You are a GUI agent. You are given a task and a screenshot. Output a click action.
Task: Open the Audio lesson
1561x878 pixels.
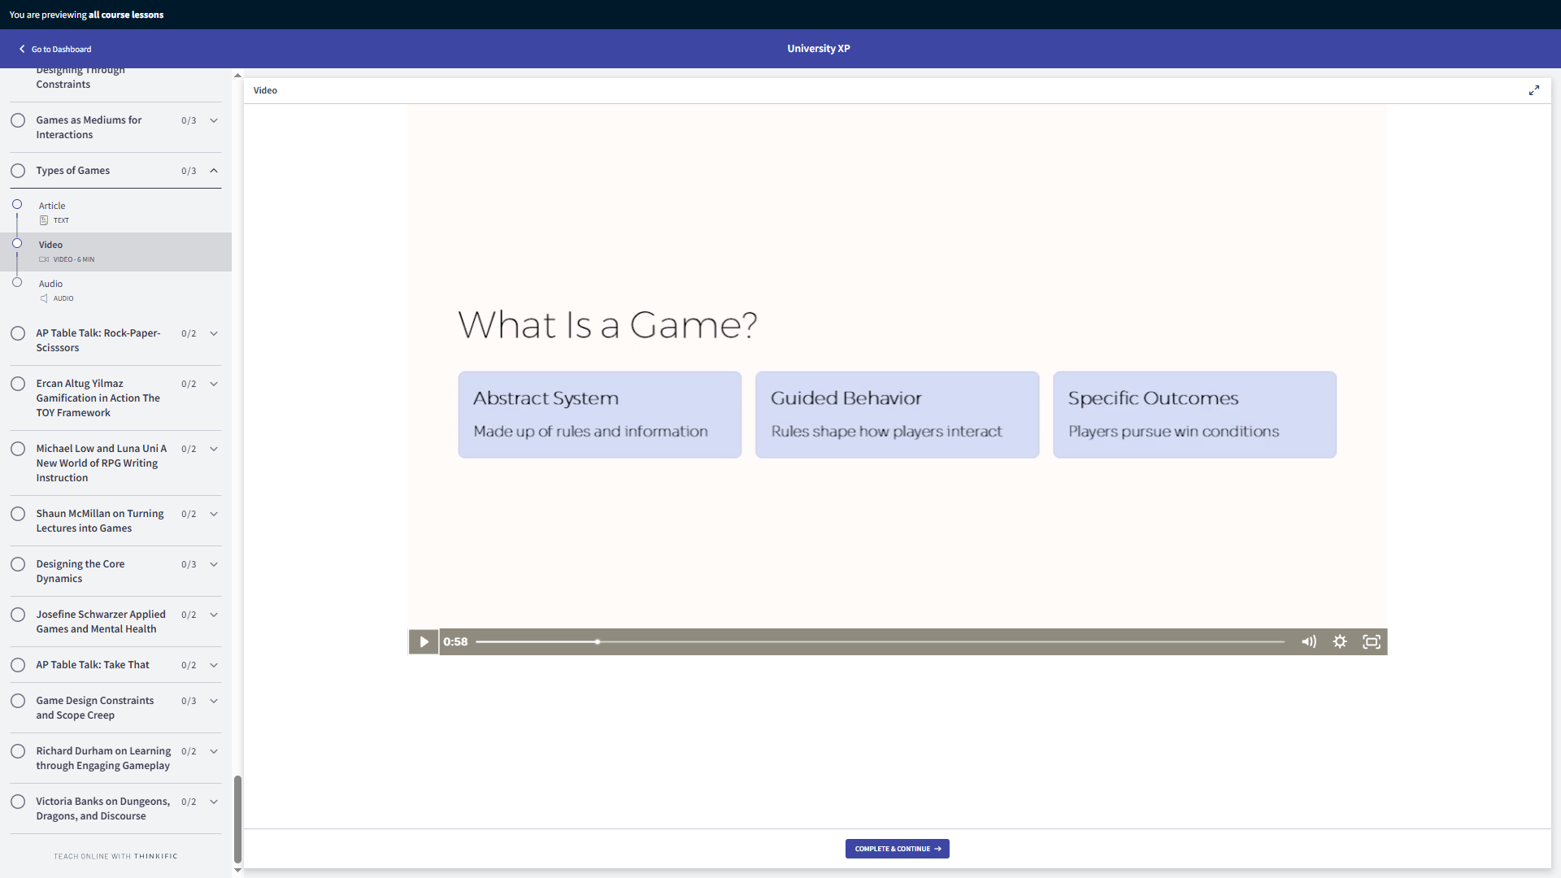tap(50, 284)
